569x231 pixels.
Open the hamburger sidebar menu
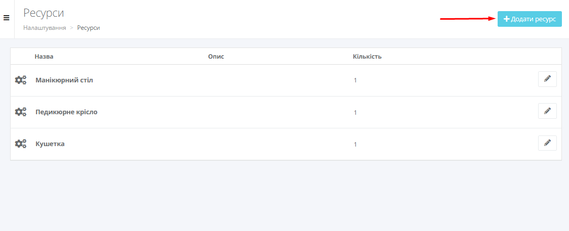6,18
